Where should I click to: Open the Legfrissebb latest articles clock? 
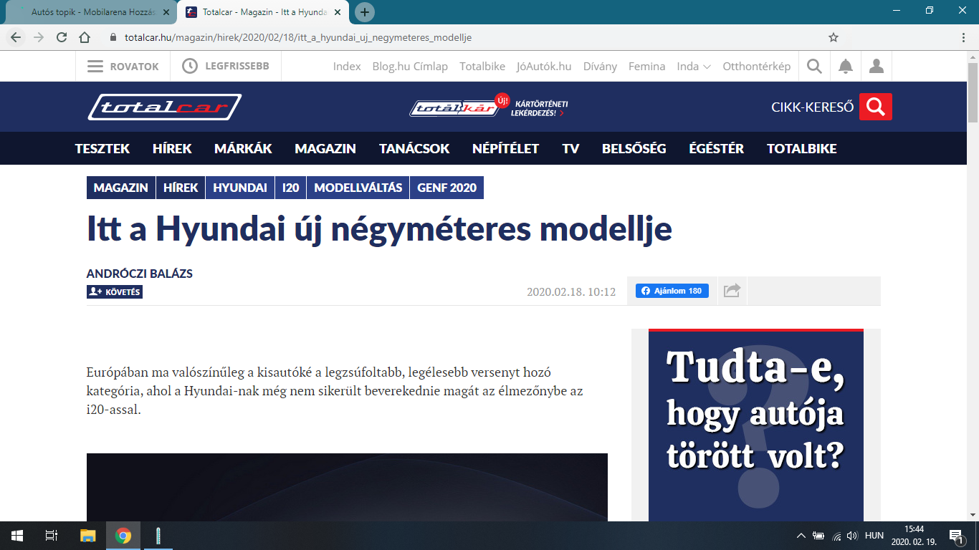226,67
